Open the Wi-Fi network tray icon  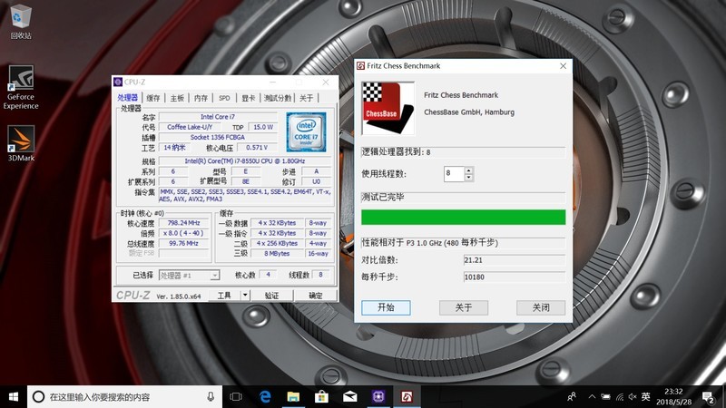coord(620,396)
